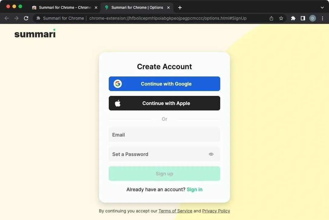
Task: Open the Terms of Service link
Action: coord(175,211)
